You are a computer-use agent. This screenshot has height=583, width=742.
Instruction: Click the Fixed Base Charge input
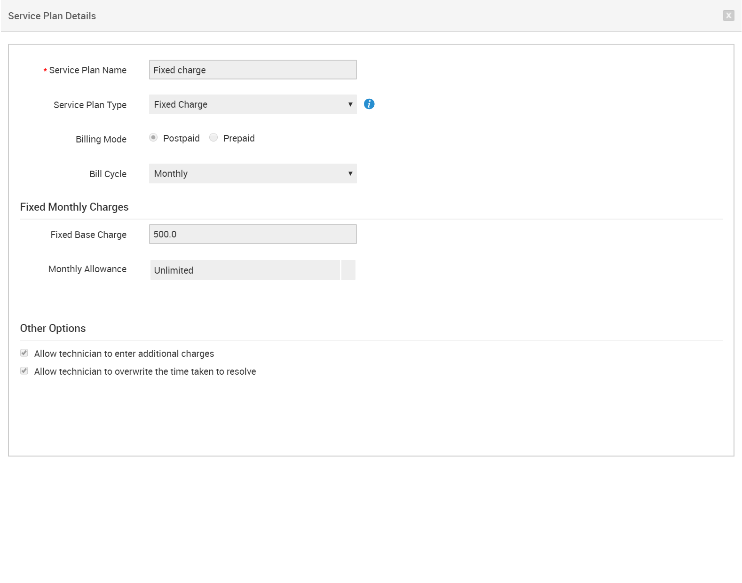[253, 234]
